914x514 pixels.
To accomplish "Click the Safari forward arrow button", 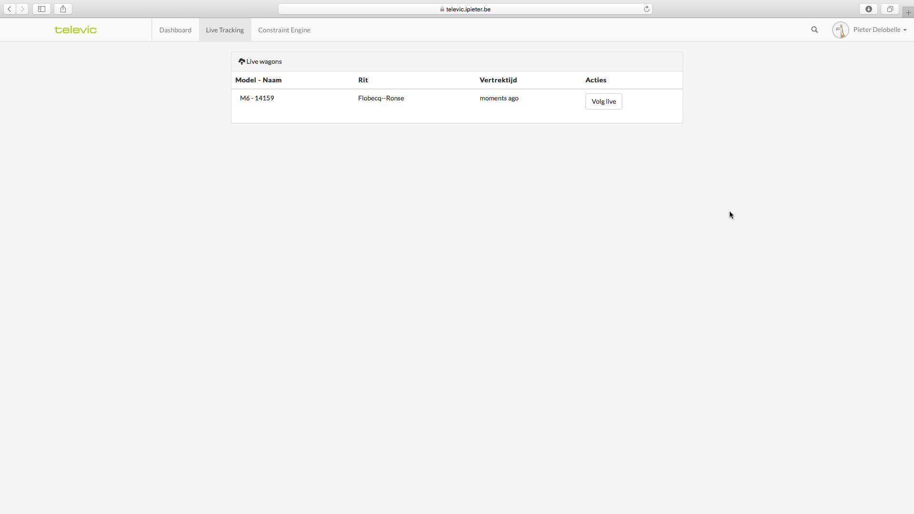I will (x=22, y=9).
